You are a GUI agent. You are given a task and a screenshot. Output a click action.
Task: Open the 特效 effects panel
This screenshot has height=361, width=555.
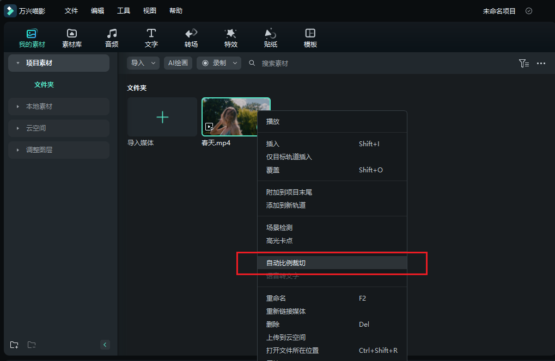(x=230, y=37)
